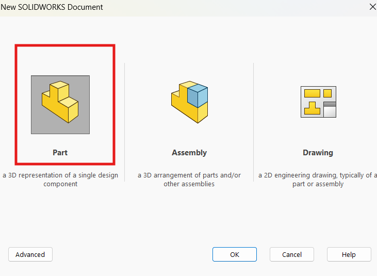Viewport: 377px width, 276px height.
Task: Click the bold Part label
Action: [x=60, y=153]
